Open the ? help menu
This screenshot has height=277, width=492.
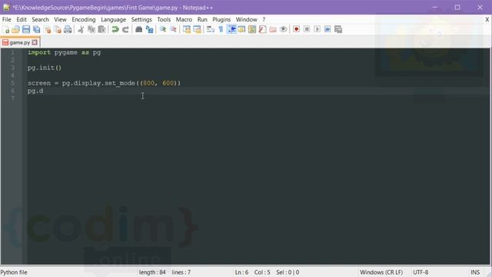coord(264,19)
